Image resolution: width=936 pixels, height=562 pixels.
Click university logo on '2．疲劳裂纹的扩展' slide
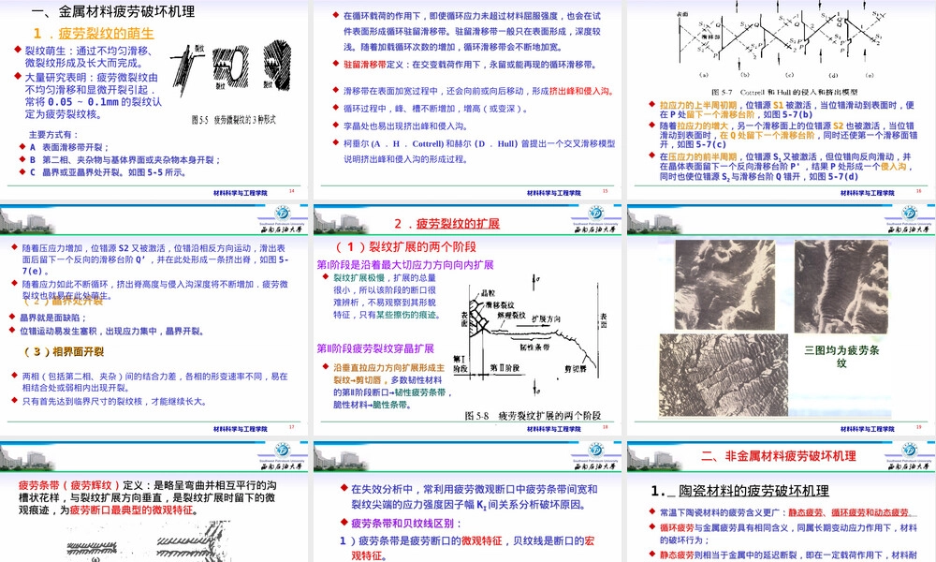(595, 218)
